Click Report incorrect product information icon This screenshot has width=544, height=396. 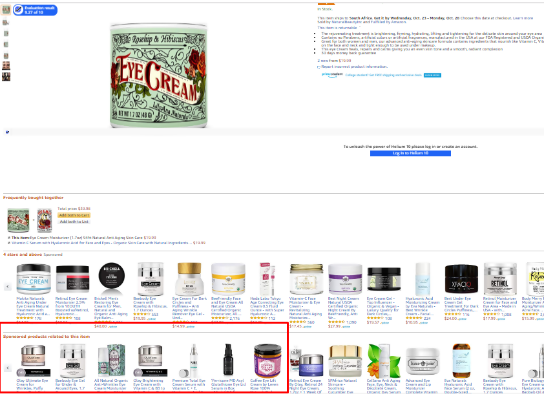point(319,67)
